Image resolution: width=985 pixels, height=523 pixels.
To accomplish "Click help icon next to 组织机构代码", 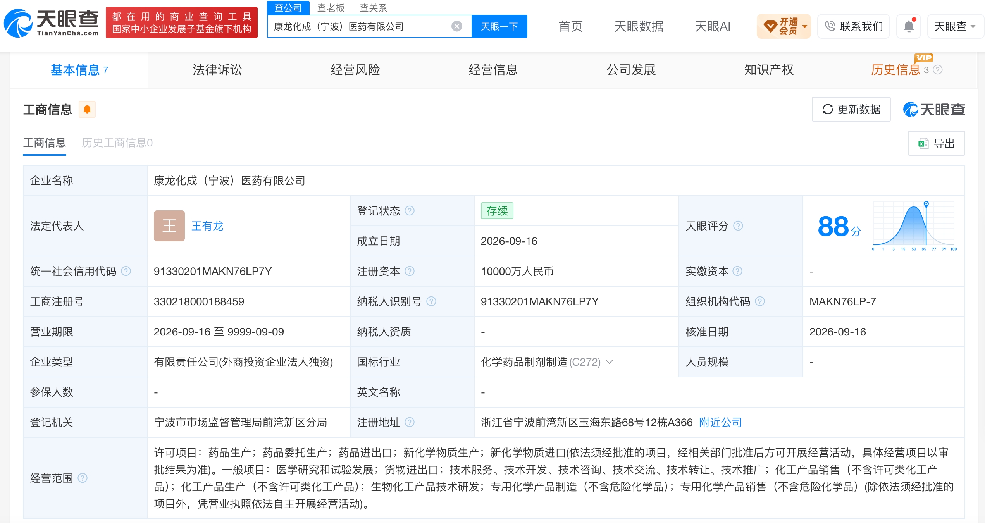I will 760,301.
